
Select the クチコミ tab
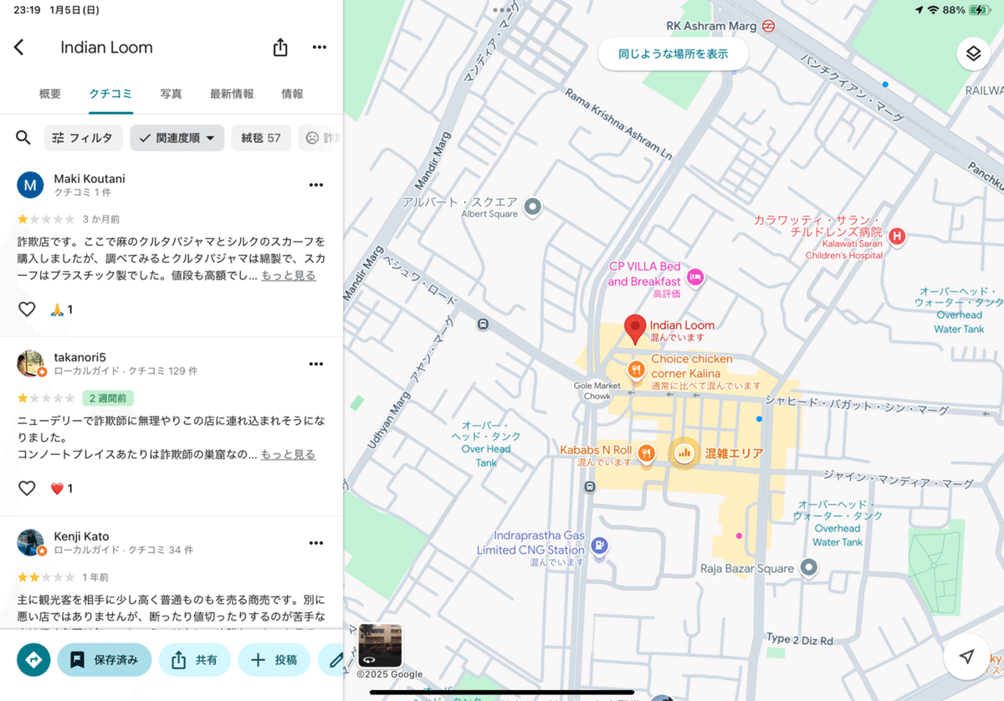tap(111, 94)
